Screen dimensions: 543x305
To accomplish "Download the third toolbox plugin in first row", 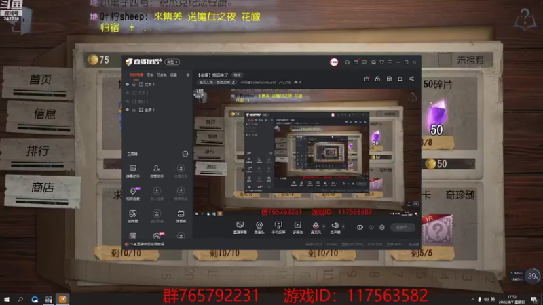I will pyautogui.click(x=181, y=171).
